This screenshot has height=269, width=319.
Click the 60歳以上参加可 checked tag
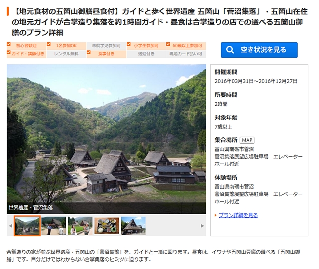[186, 46]
